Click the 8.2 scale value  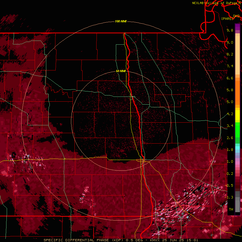coord(230,54)
